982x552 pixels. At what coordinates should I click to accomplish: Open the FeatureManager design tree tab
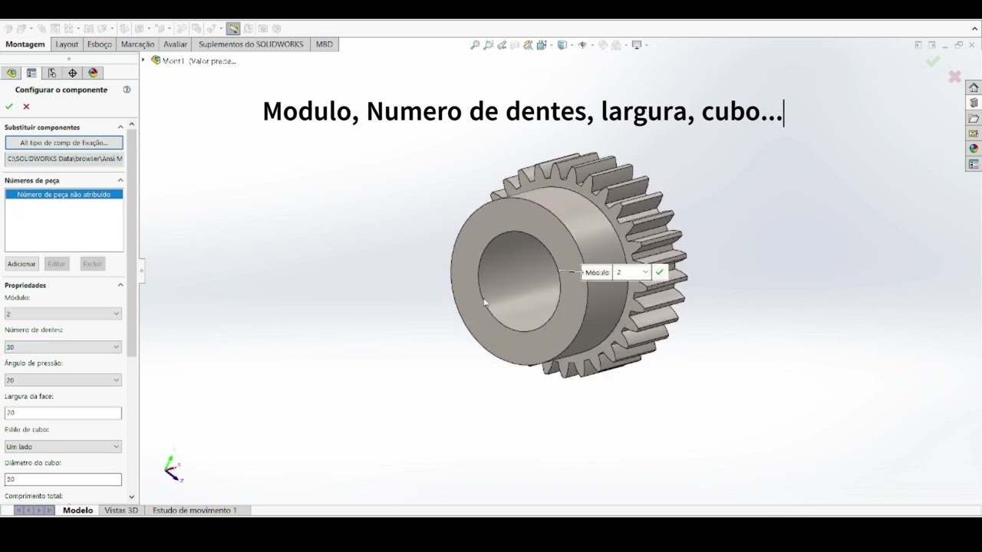click(11, 73)
